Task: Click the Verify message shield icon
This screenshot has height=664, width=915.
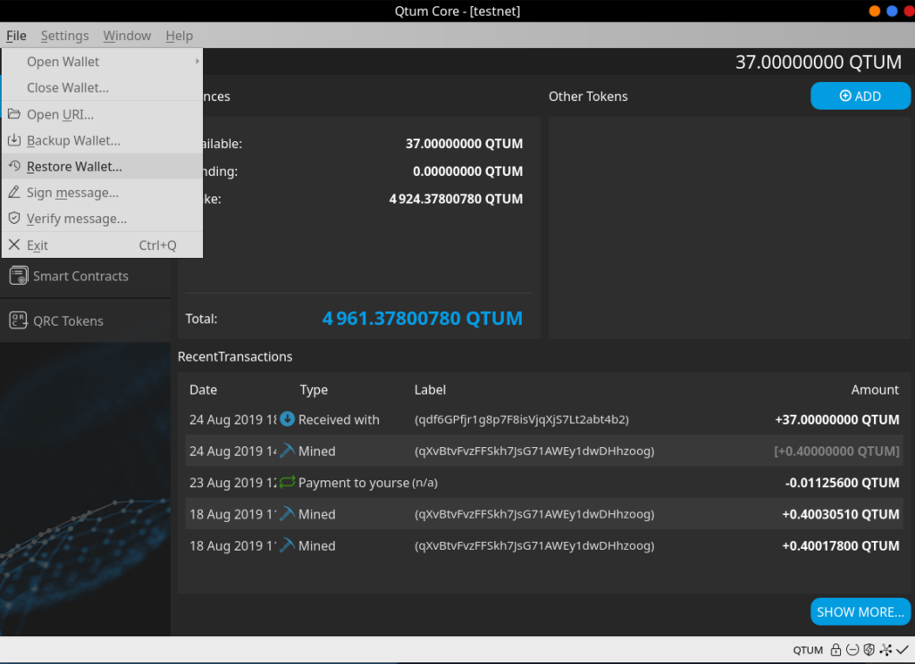Action: [14, 218]
